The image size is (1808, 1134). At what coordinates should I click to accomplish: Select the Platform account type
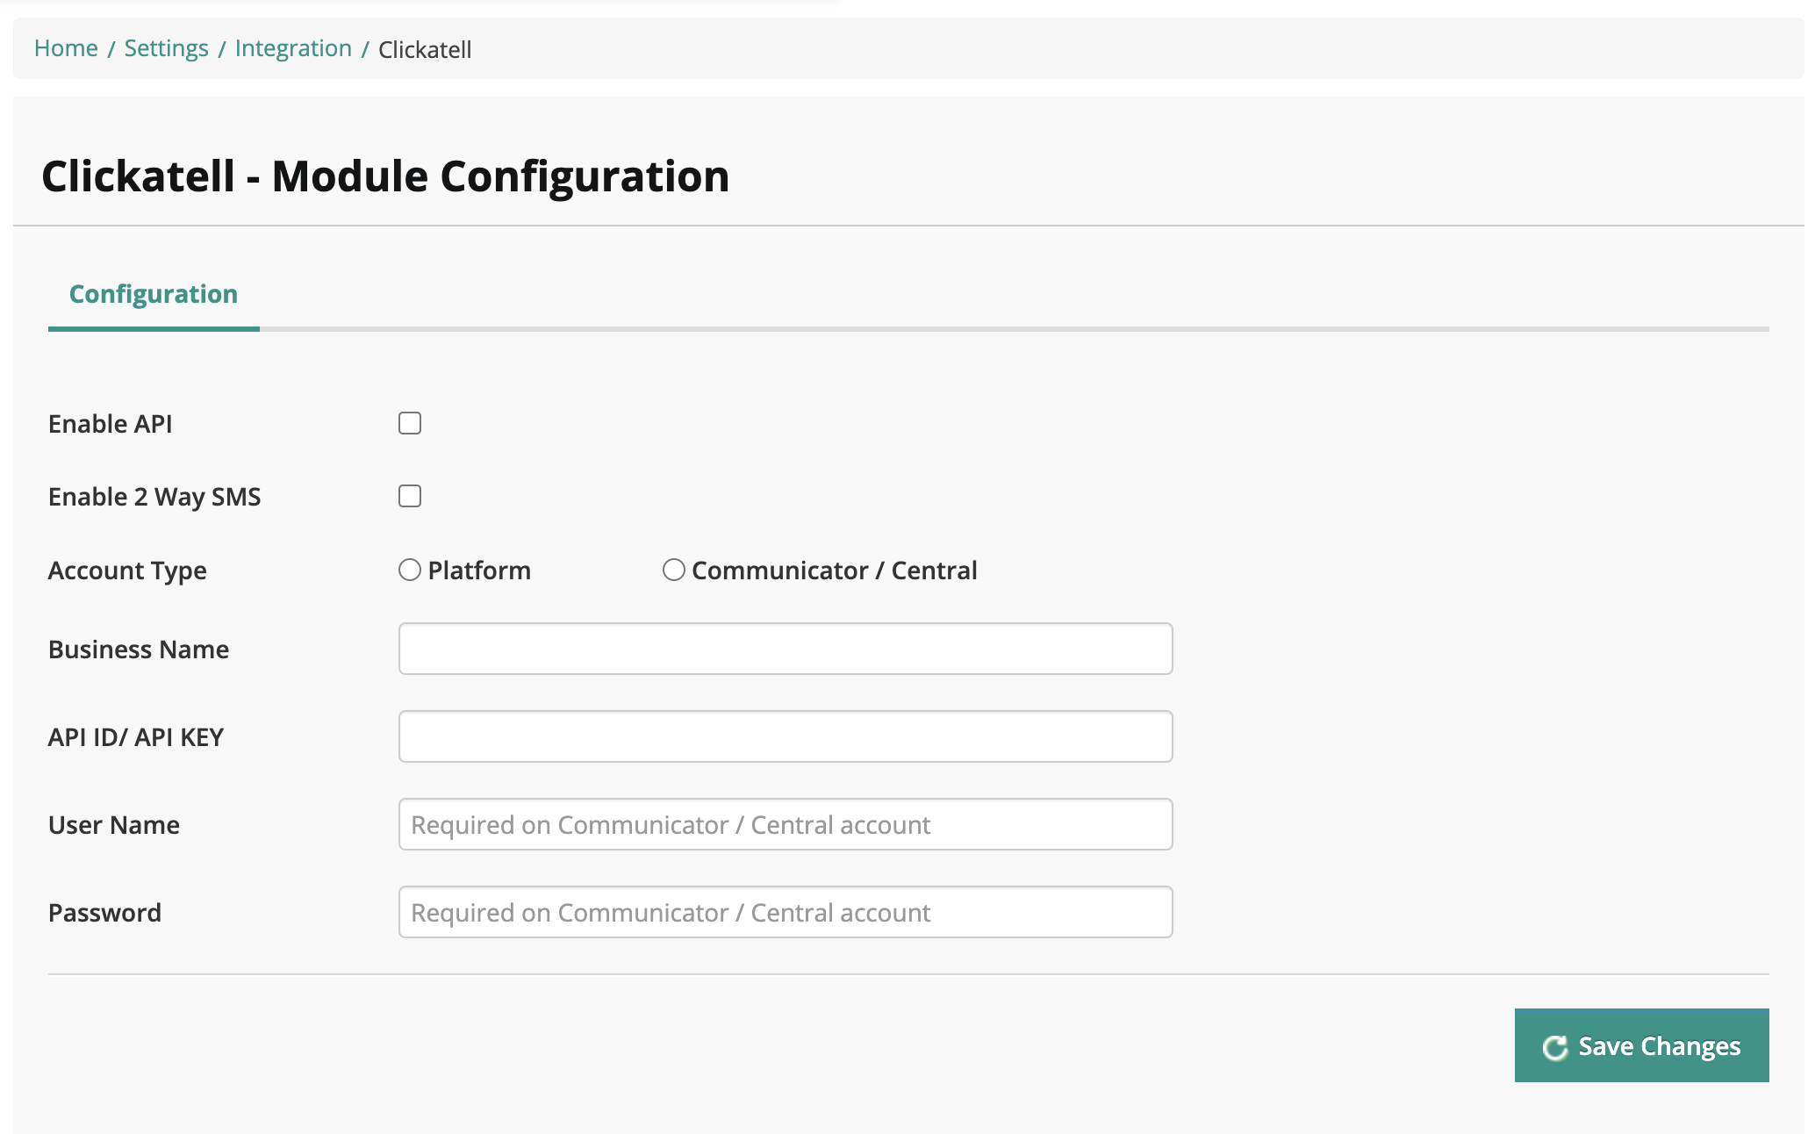(x=410, y=570)
